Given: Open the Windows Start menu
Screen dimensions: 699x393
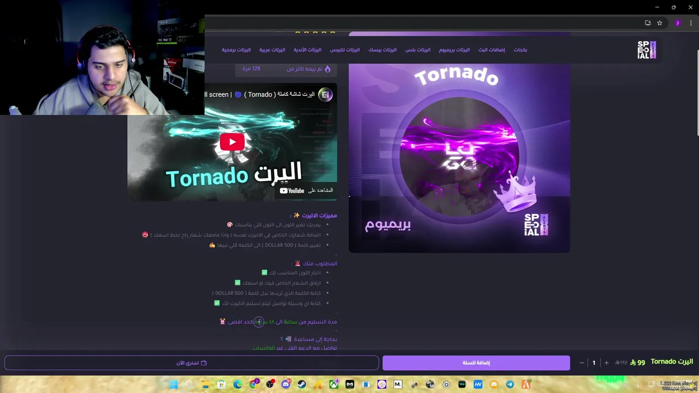Looking at the screenshot, I should [x=173, y=384].
